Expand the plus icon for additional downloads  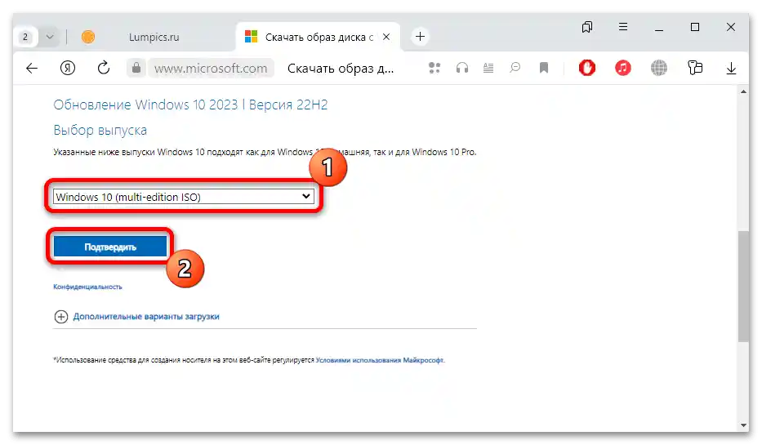tap(60, 317)
